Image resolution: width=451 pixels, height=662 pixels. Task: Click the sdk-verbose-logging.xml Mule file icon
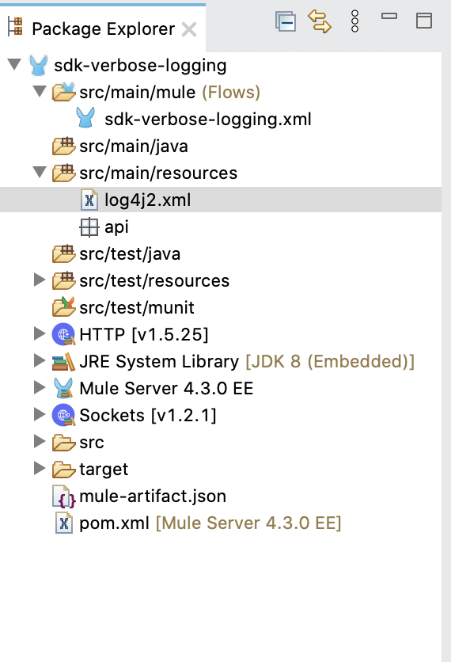click(85, 118)
